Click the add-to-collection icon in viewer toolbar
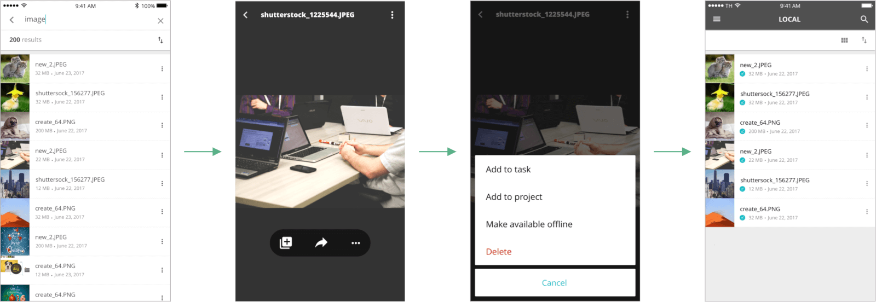The image size is (876, 302). pyautogui.click(x=286, y=243)
